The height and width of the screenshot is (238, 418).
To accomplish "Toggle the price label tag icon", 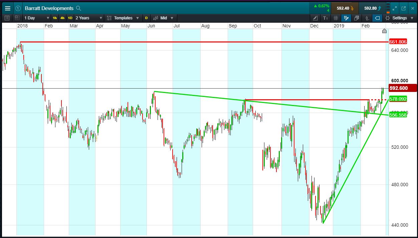I will 377,18.
